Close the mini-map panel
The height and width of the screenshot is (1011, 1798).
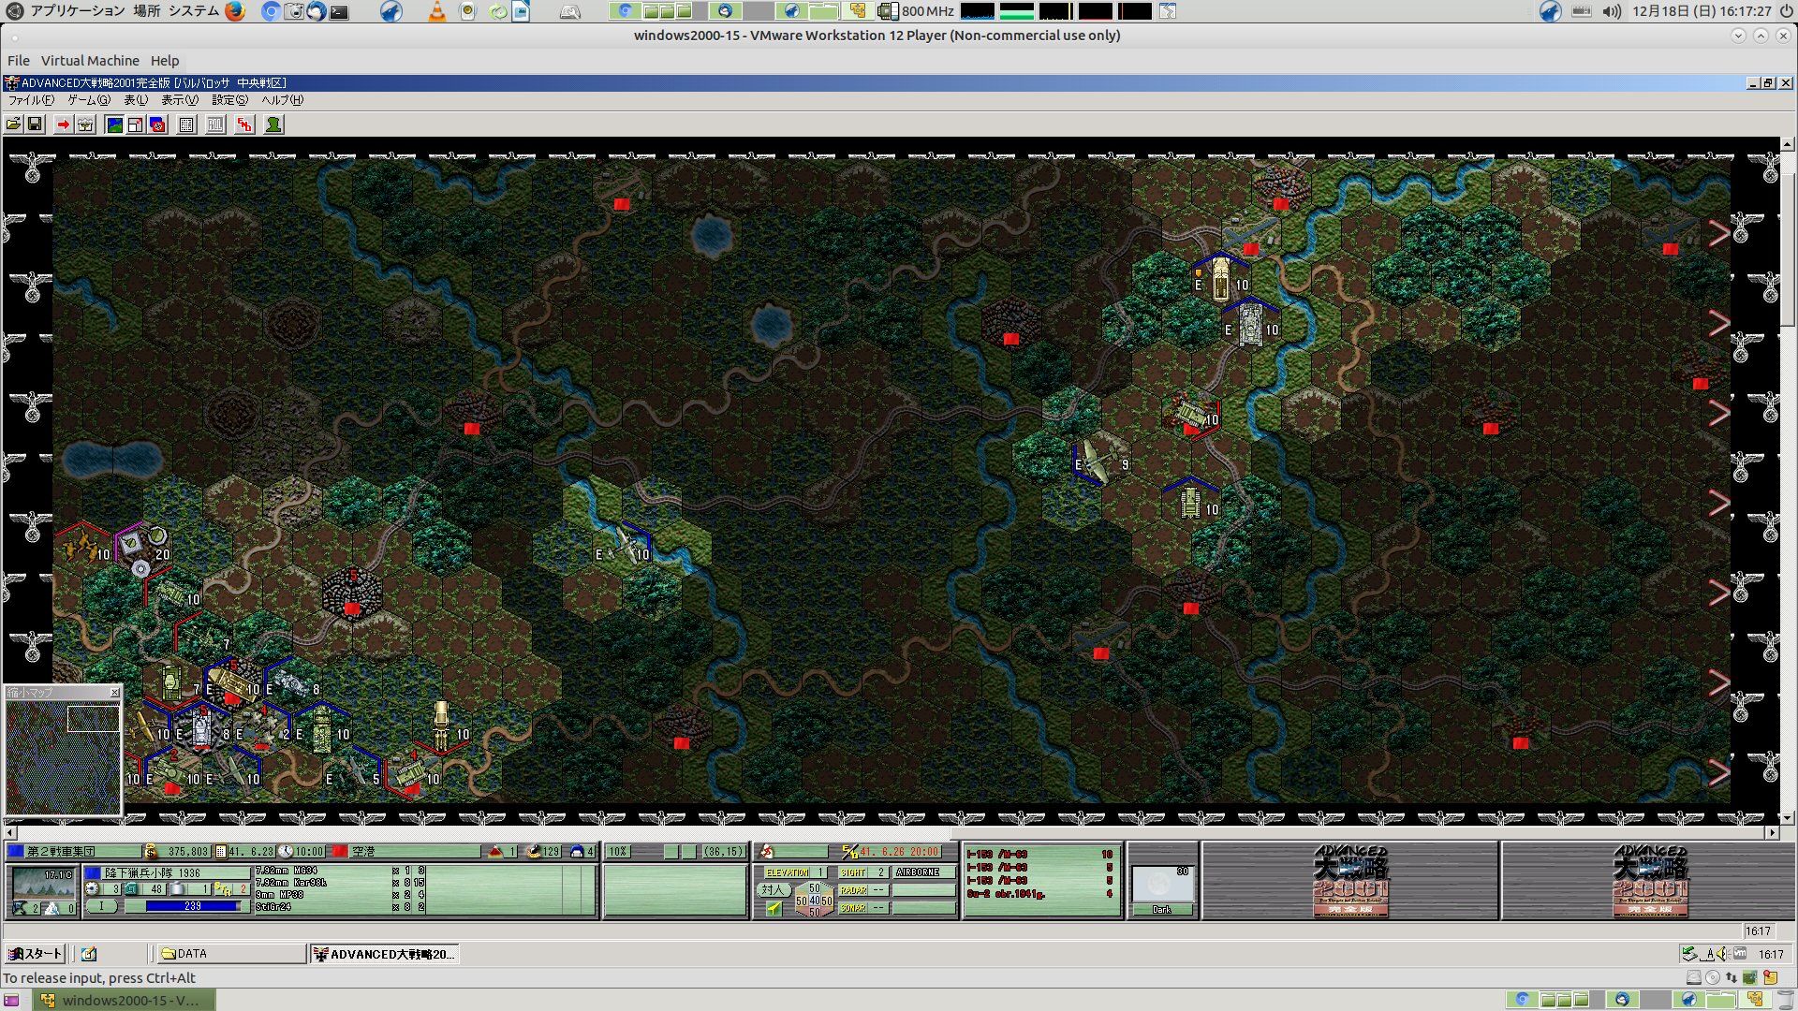click(115, 693)
